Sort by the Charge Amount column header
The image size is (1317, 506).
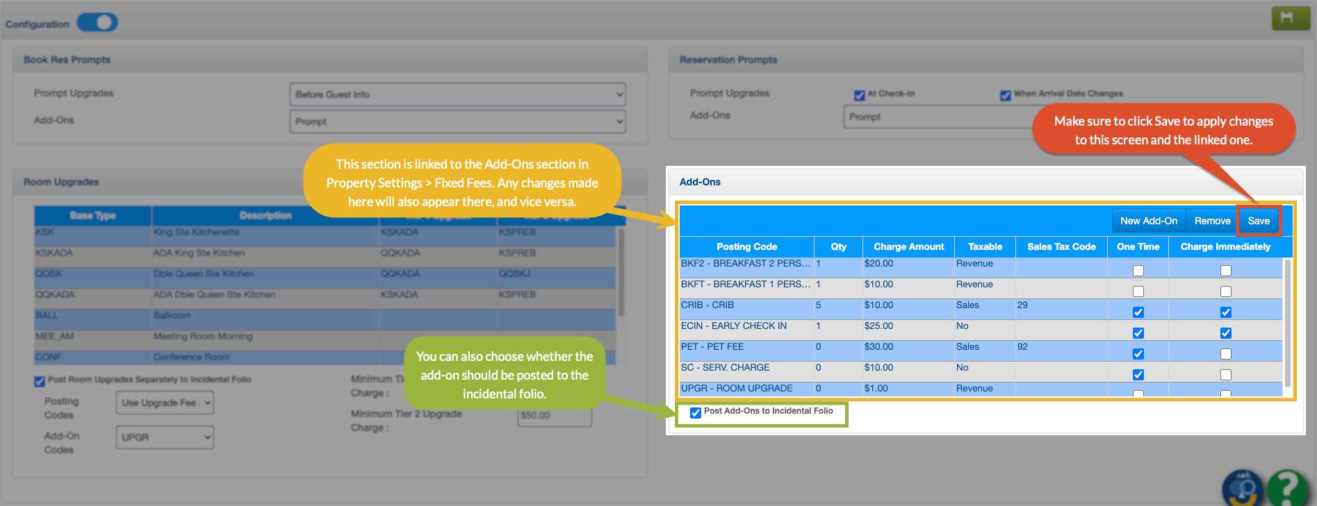click(x=908, y=246)
